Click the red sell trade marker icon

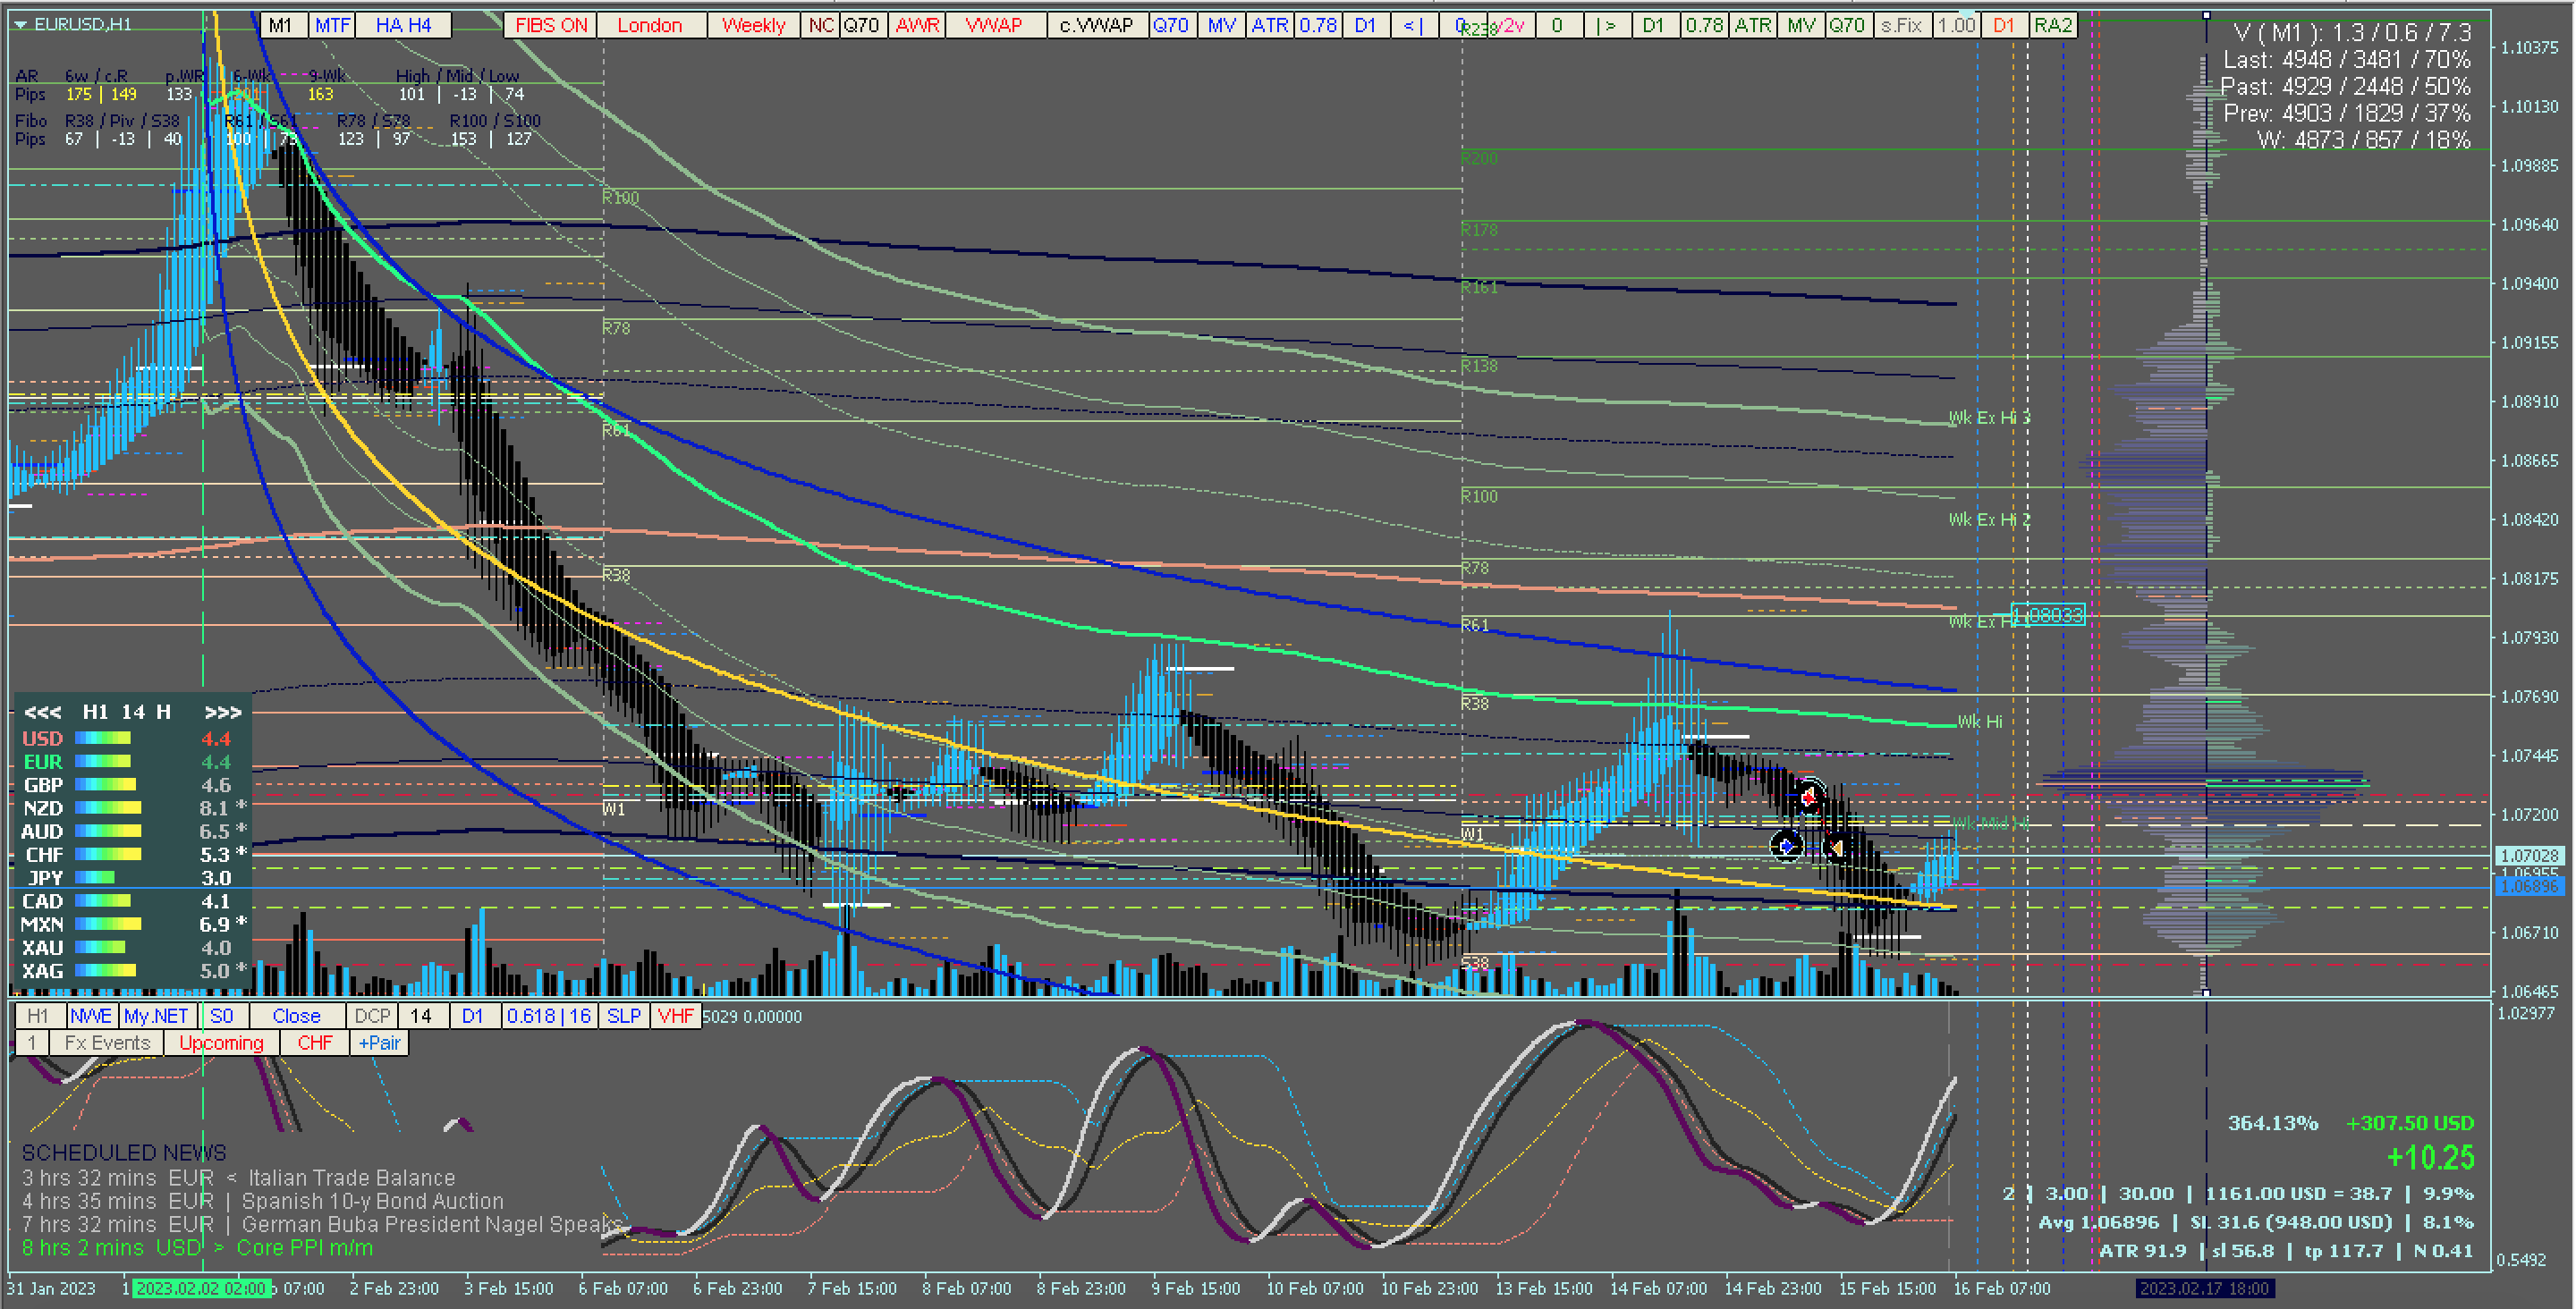coord(1809,796)
